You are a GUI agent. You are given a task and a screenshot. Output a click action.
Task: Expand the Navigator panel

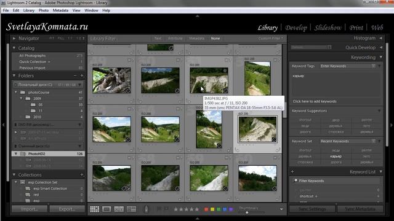pyautogui.click(x=14, y=38)
